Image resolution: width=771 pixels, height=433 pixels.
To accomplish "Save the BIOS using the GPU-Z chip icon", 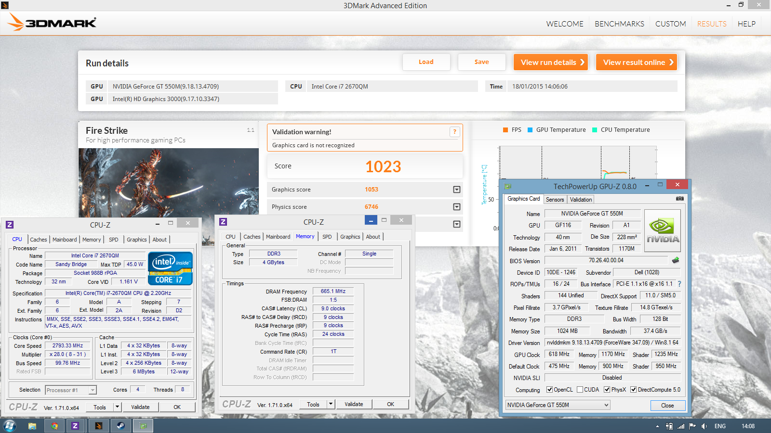I will 676,260.
